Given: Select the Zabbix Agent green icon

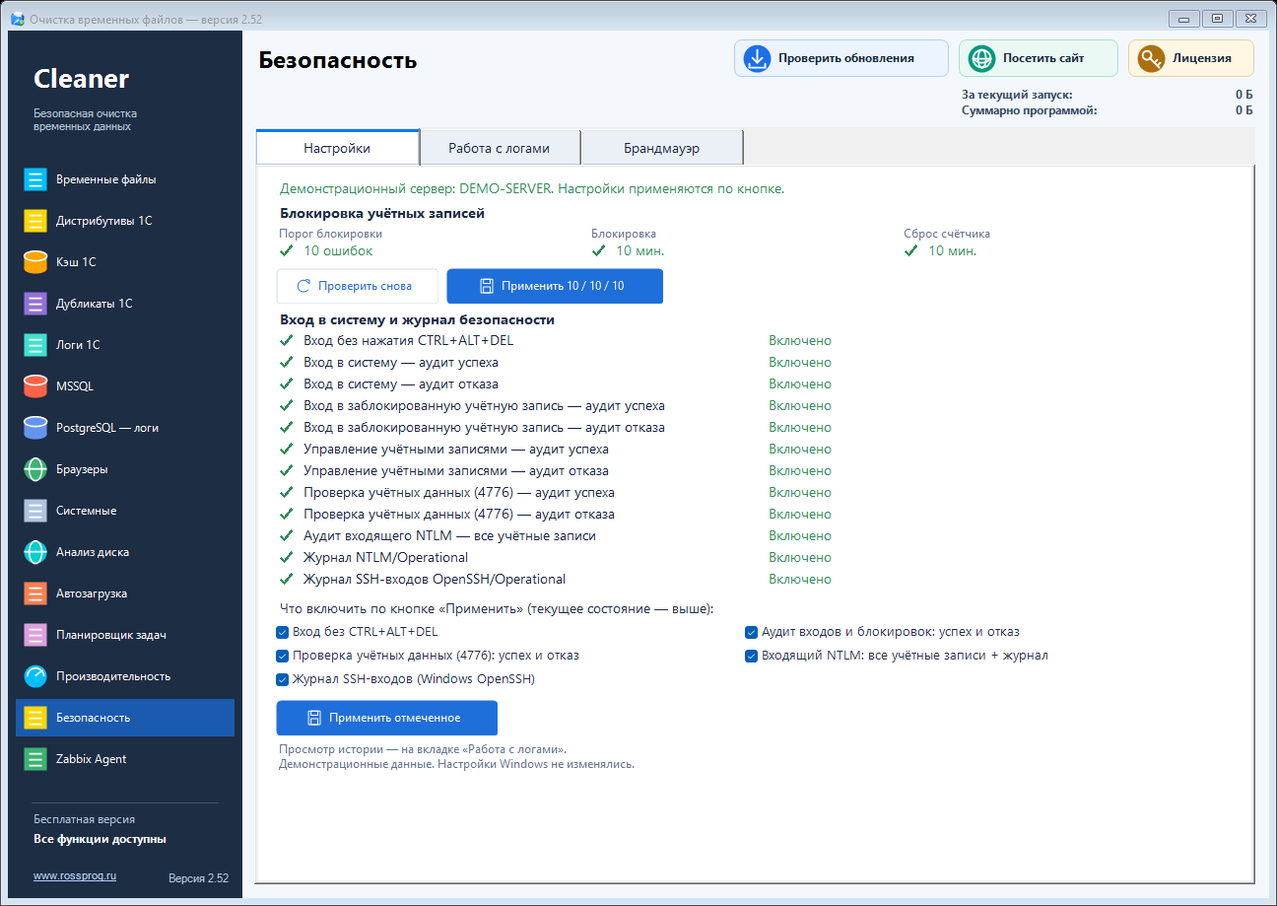Looking at the screenshot, I should click(35, 759).
